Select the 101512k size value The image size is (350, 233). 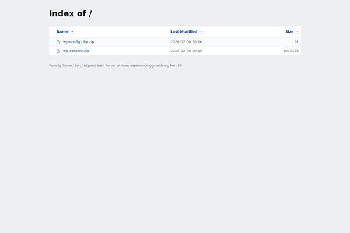[290, 51]
